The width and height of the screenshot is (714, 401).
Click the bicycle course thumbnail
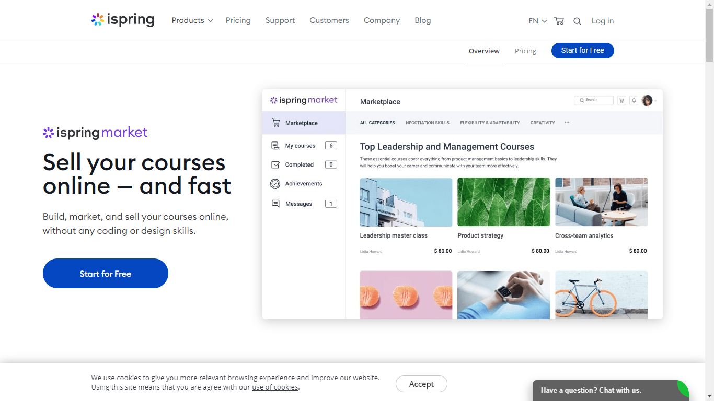pyautogui.click(x=601, y=294)
